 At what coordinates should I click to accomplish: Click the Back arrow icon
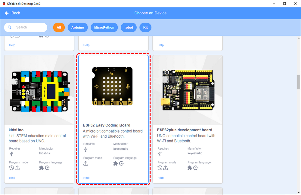pyautogui.click(x=7, y=13)
